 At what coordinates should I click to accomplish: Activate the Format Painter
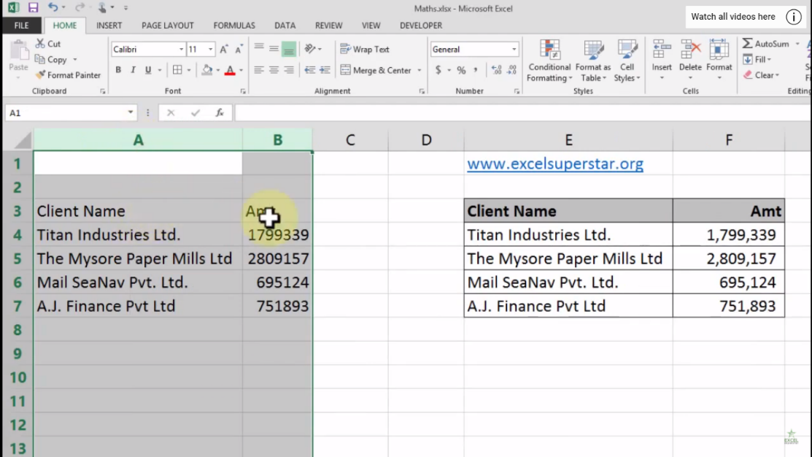point(68,75)
